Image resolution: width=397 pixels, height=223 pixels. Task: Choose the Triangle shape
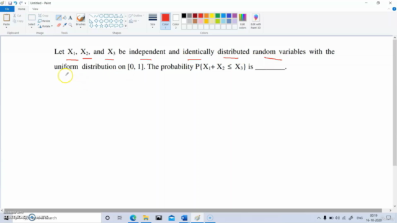click(122, 16)
